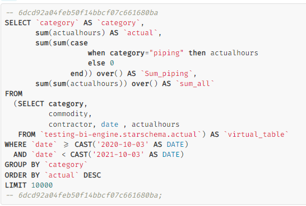306x206 pixels.
Task: Click the virtual_table alias
Action: (x=256, y=135)
